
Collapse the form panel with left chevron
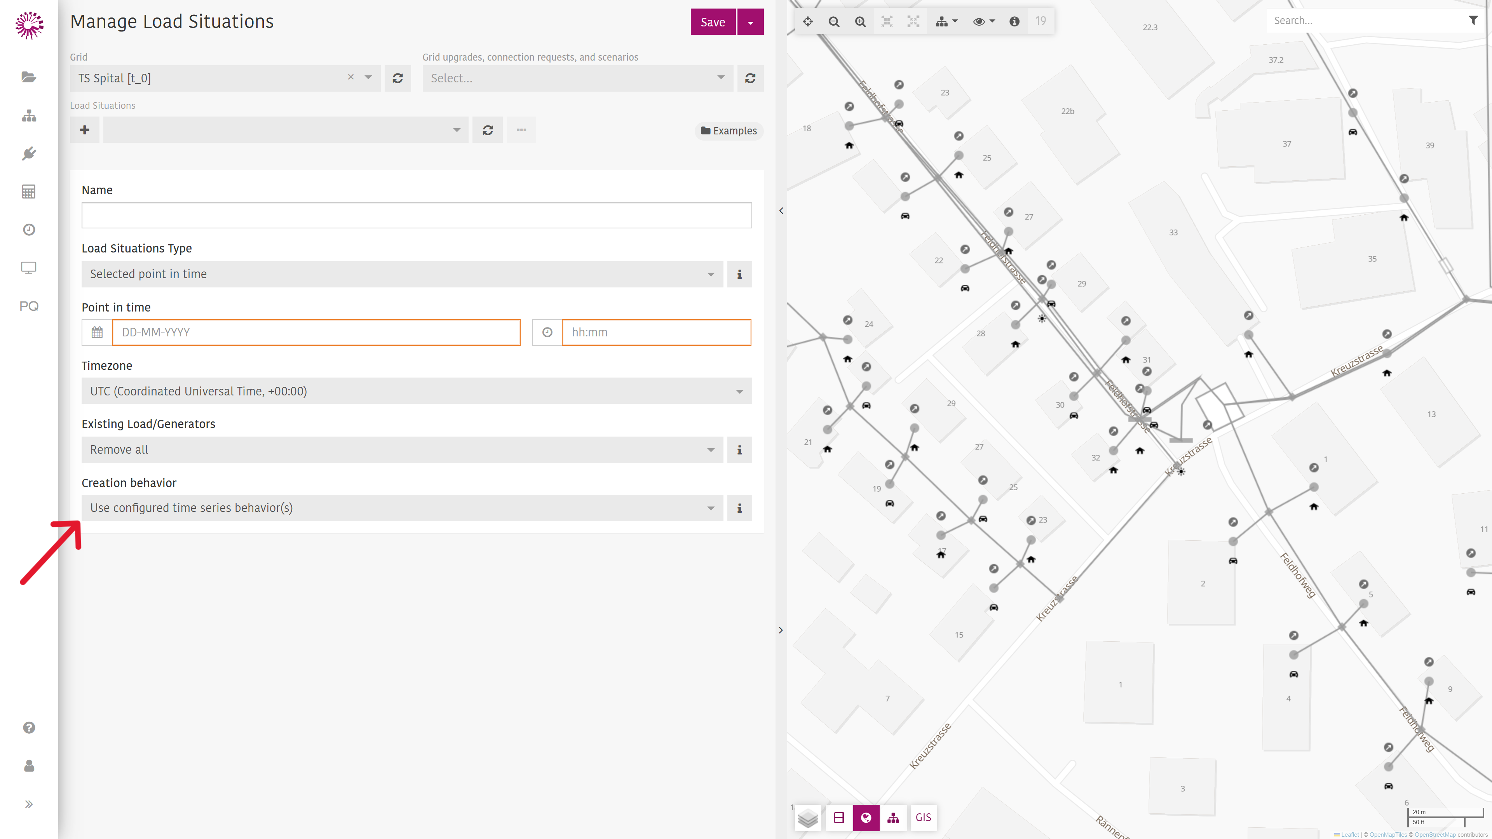pyautogui.click(x=781, y=211)
